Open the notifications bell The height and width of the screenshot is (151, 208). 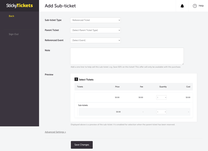tap(182, 6)
